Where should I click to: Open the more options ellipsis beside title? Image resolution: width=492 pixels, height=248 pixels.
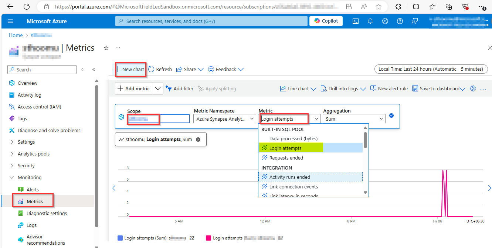[118, 48]
